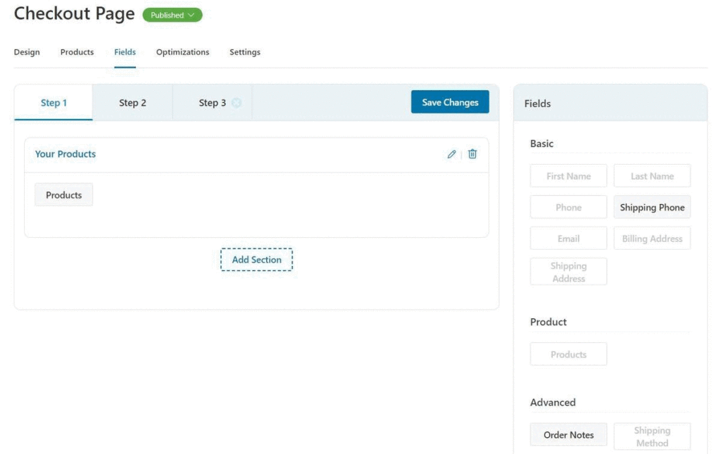721x454 pixels.
Task: Select the Shipping Address field
Action: (568, 272)
